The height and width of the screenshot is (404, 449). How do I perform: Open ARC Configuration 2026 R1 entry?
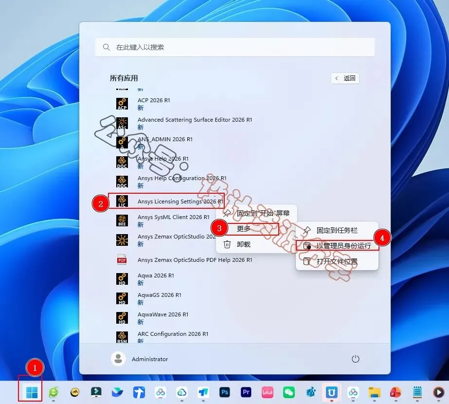173,334
